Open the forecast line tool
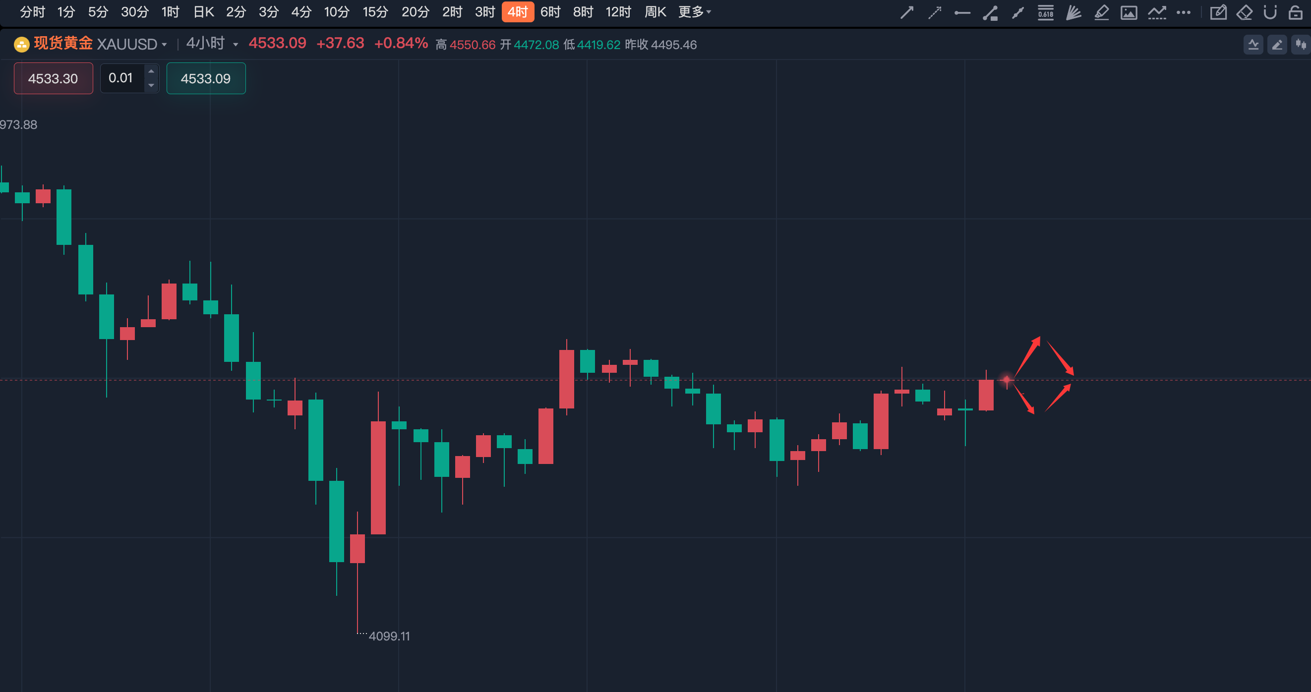 (1157, 12)
